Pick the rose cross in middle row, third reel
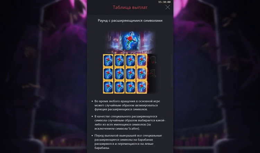This screenshot has height=153, width=260. point(130,74)
